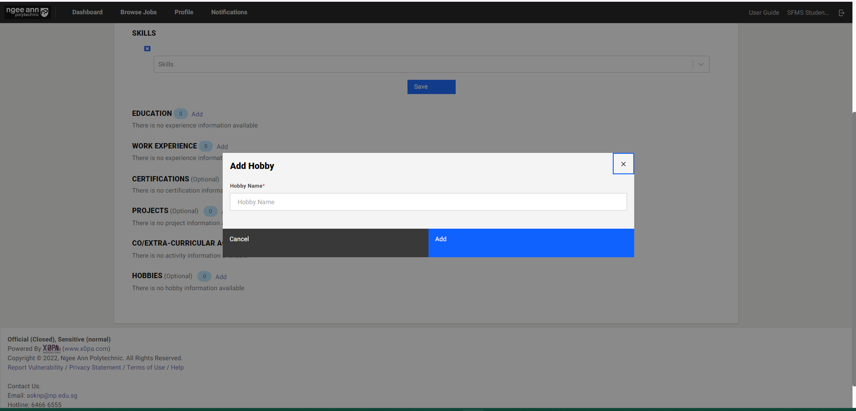Open the Privacy Statement link
The height and width of the screenshot is (411, 856).
(x=95, y=367)
